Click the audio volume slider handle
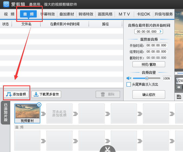The height and width of the screenshot is (152, 183). (x=147, y=78)
